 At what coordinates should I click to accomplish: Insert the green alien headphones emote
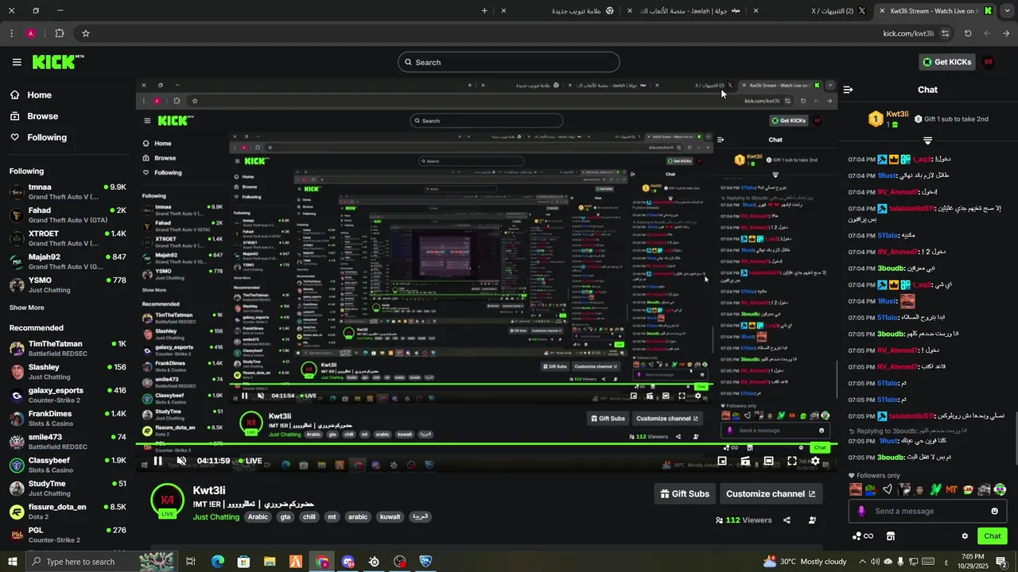pos(1000,490)
